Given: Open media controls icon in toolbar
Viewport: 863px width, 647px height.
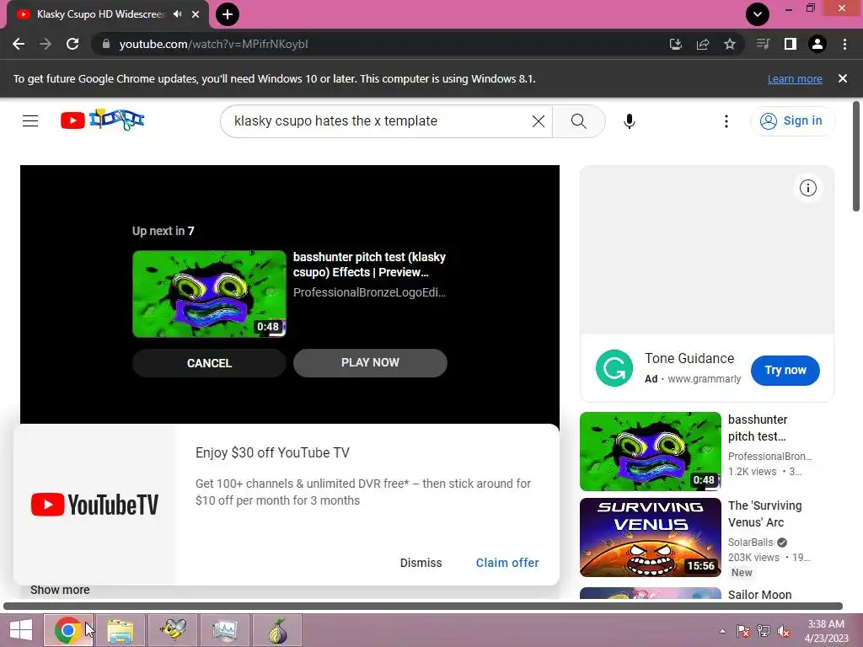Looking at the screenshot, I should pyautogui.click(x=763, y=44).
